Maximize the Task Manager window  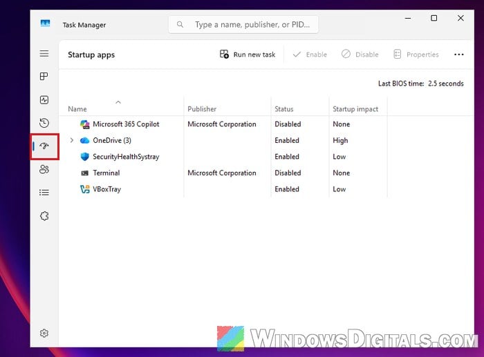434,18
